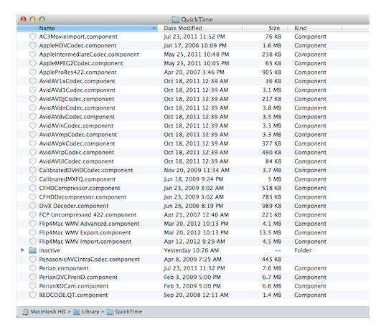The width and height of the screenshot is (386, 332).
Task: Click date Apr 12, 2012 9:29 AM
Action: [194, 242]
